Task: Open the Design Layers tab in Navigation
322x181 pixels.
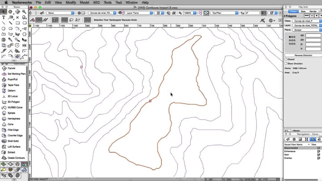Action: [x=294, y=139]
